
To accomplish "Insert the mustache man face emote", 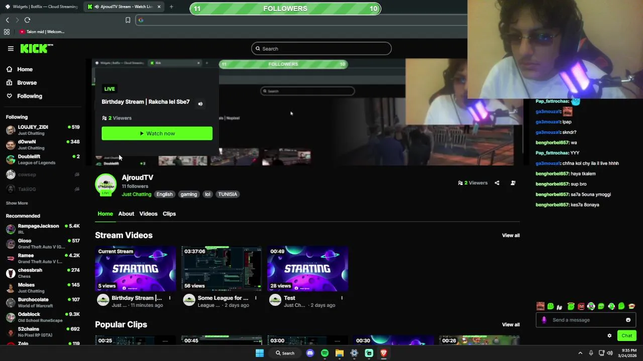I will 541,306.
